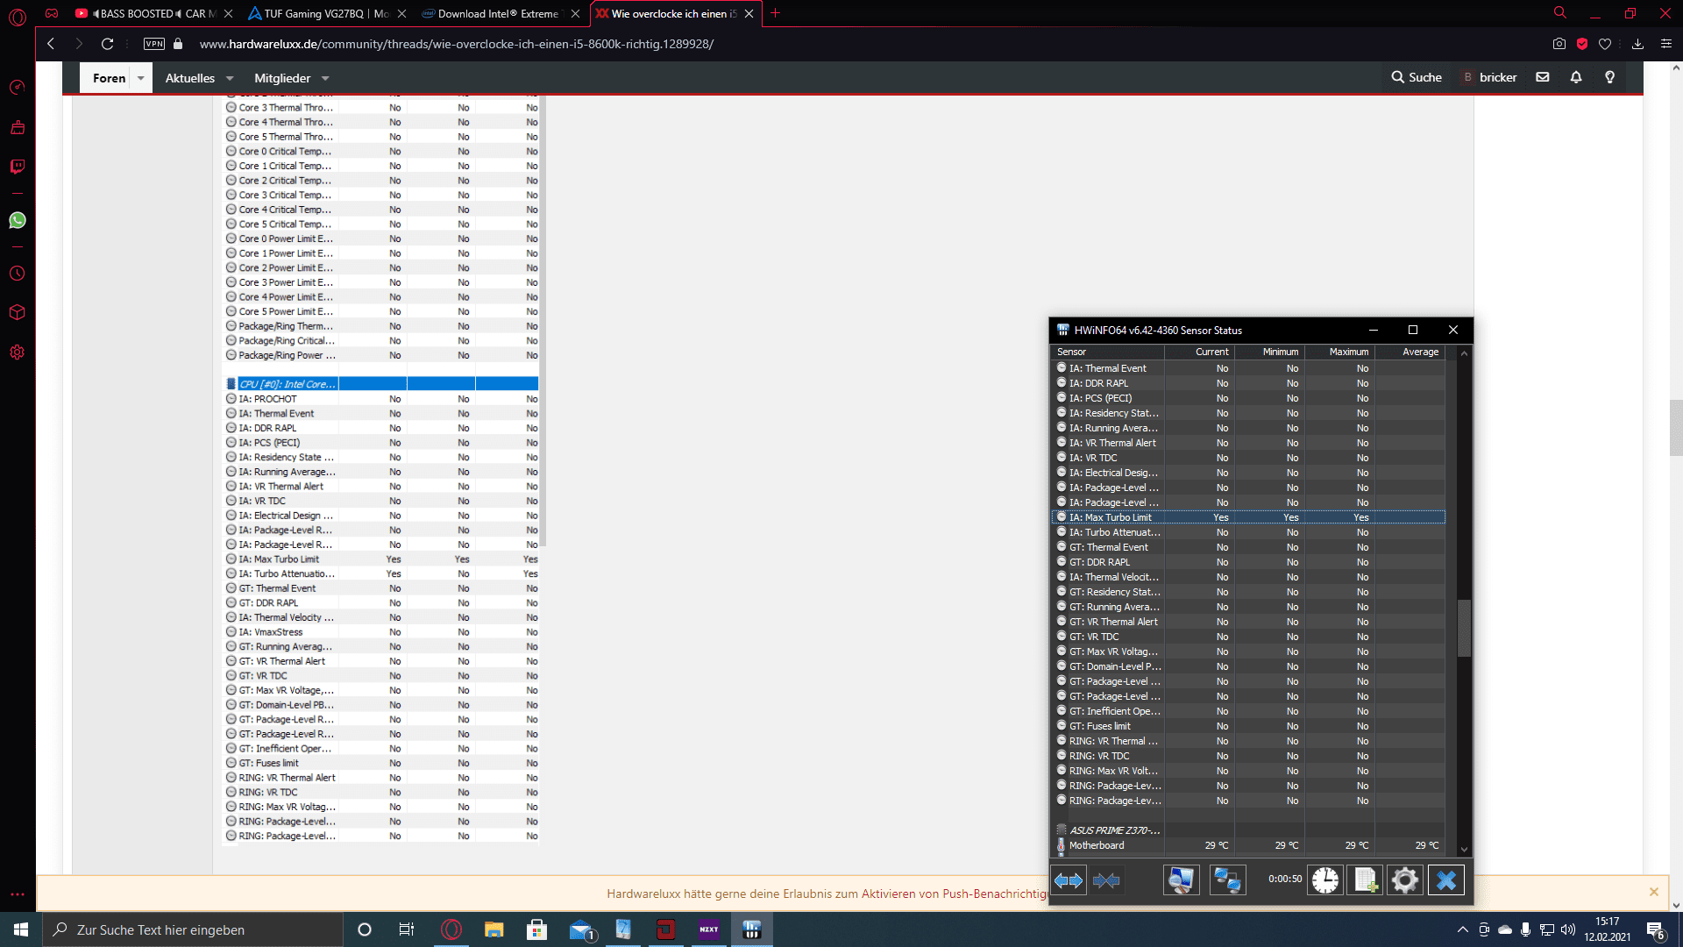This screenshot has height=947, width=1683.
Task: Select Motherboard temperature row in HWiNFO
Action: pos(1248,845)
